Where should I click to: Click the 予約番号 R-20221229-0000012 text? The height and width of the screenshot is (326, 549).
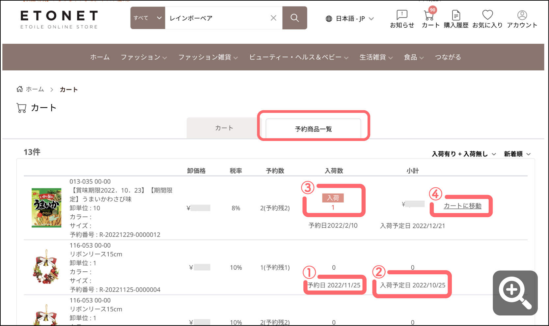[115, 234]
